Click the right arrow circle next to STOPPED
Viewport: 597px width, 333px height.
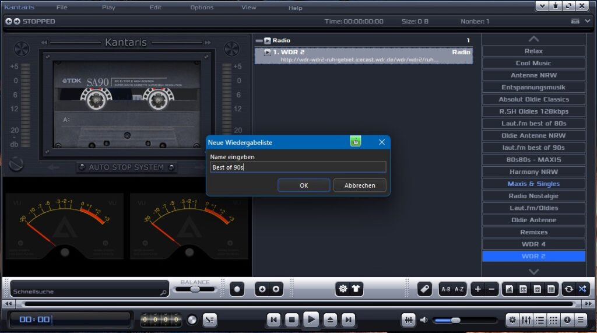(17, 22)
